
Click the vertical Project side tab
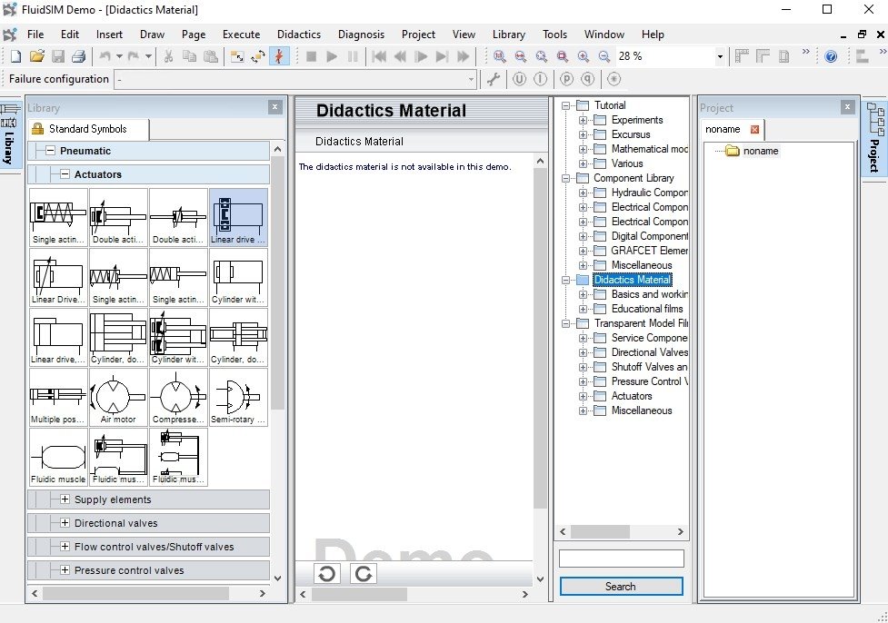(x=874, y=139)
